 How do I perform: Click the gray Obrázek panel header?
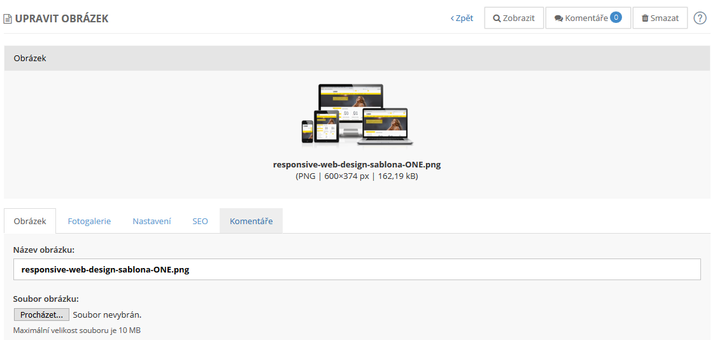(357, 58)
